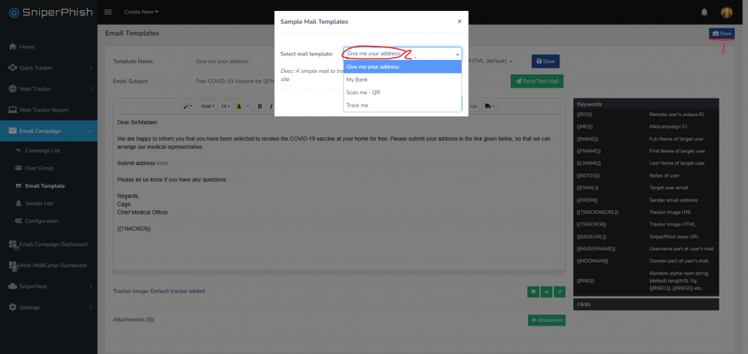Viewport: 748px width, 354px height.
Task: Click the SniperPhish logo
Action: (x=49, y=12)
